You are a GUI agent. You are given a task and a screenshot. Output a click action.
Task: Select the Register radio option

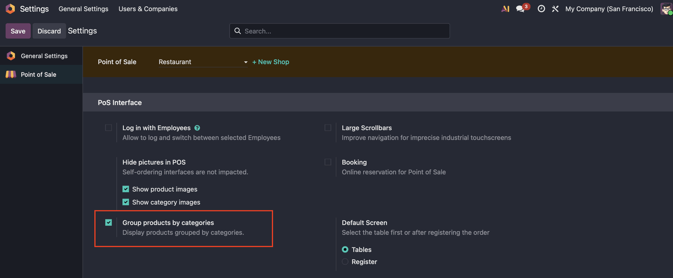click(x=345, y=262)
